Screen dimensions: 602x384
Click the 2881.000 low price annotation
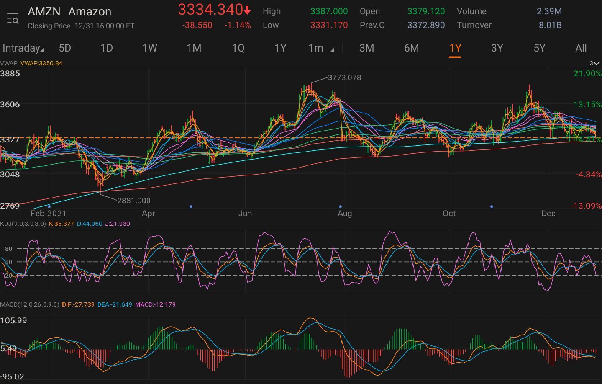pyautogui.click(x=133, y=201)
